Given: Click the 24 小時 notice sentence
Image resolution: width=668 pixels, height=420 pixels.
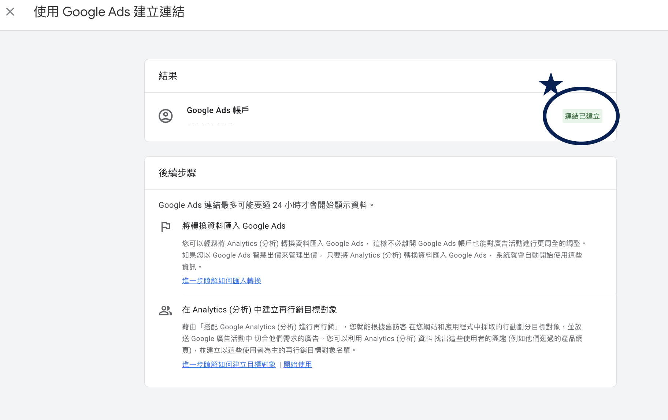Looking at the screenshot, I should click(x=266, y=205).
